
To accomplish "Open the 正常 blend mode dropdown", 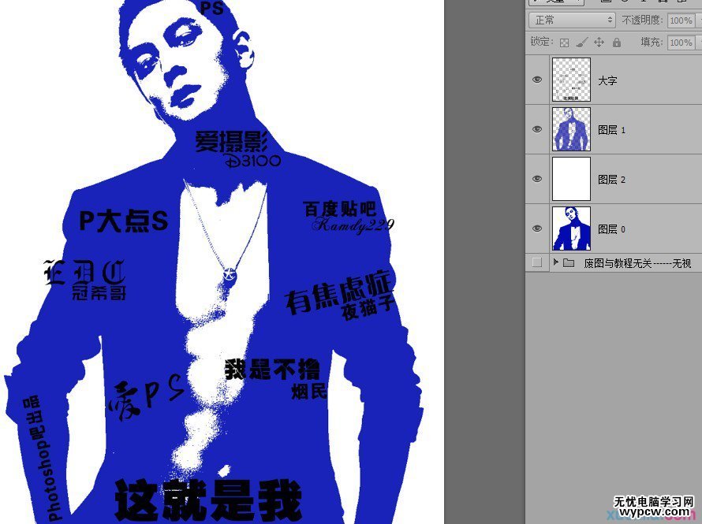I will [x=572, y=20].
